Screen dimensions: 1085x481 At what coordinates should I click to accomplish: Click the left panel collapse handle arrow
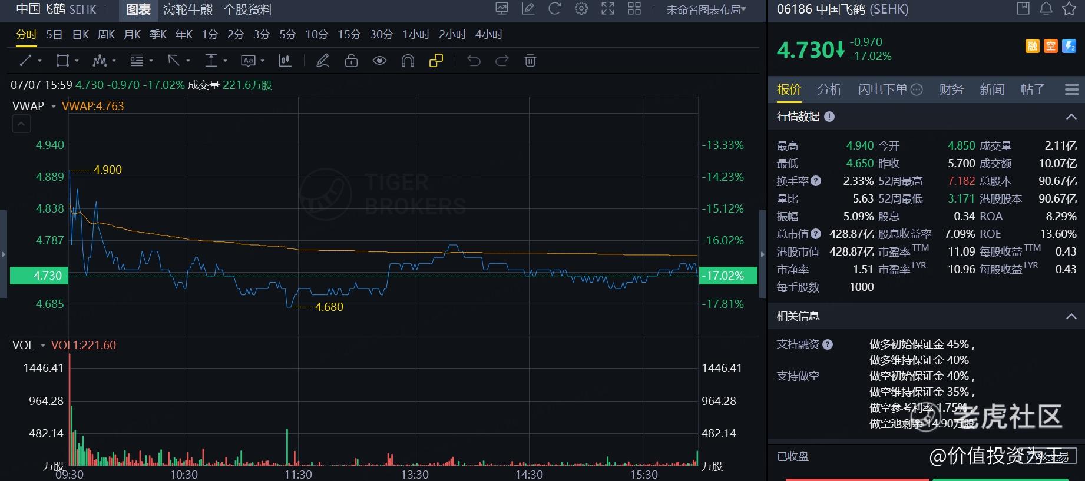(x=3, y=254)
